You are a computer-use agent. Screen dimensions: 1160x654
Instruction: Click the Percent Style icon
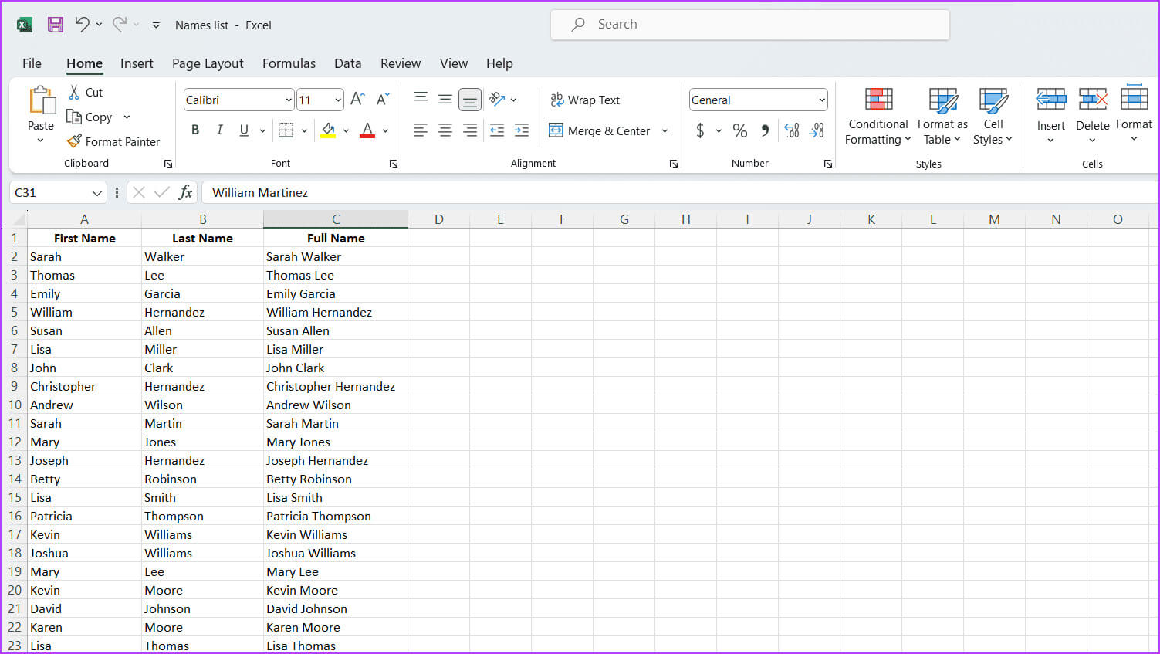(x=739, y=130)
